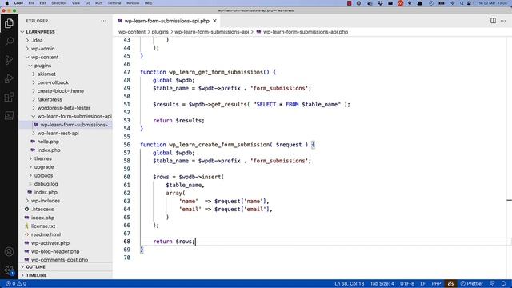Image resolution: width=512 pixels, height=288 pixels.
Task: Place cursor on line 51 SELECT query
Action: point(297,105)
